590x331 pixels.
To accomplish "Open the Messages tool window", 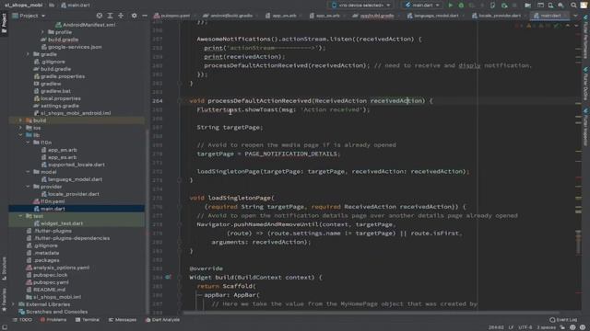I will (x=123, y=320).
